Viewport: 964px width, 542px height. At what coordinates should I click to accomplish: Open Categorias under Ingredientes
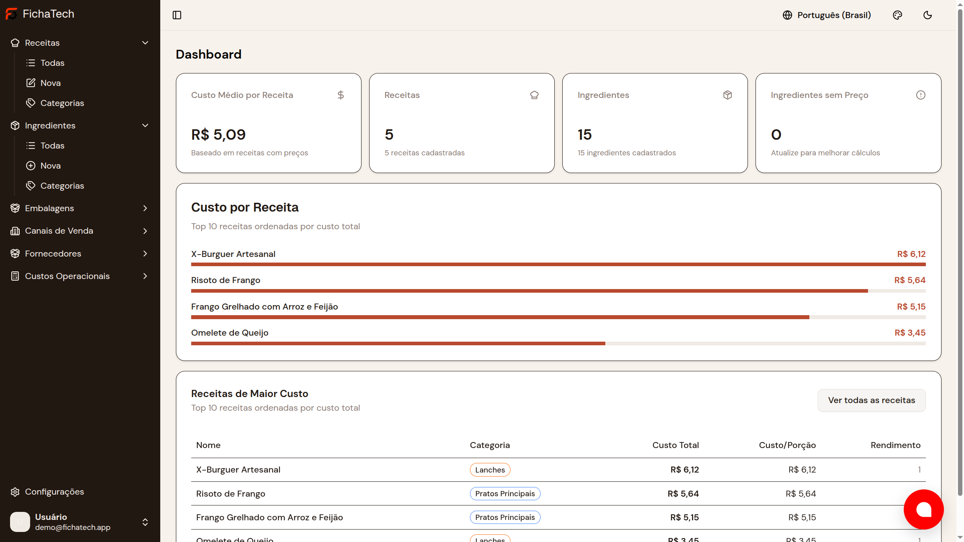point(62,186)
